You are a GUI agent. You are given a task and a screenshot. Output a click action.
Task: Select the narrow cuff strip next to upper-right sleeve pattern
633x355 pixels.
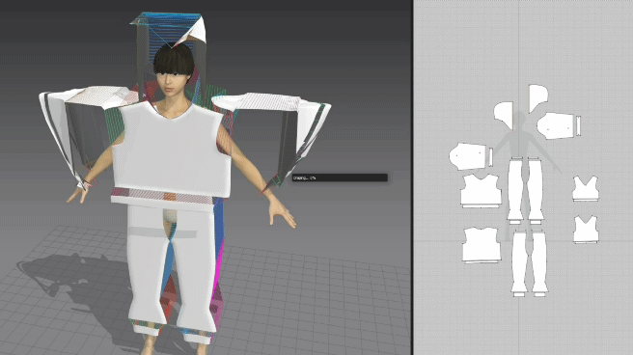578,124
